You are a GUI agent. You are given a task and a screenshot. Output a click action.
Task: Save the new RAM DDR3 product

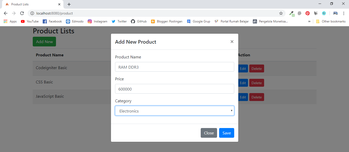click(227, 133)
